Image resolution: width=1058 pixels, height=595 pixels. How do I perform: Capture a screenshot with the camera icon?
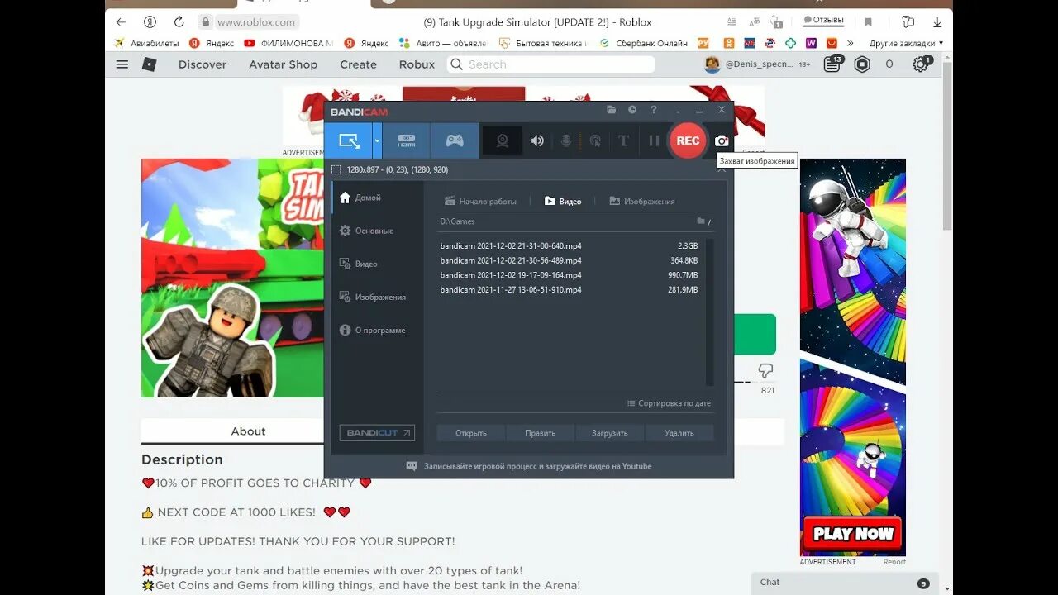tap(722, 140)
